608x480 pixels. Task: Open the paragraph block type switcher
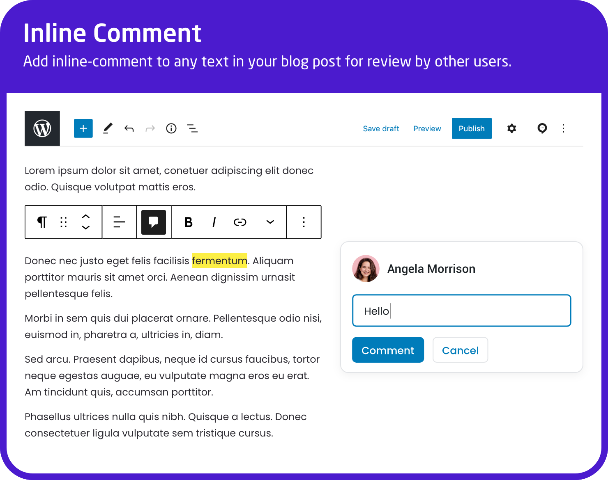pyautogui.click(x=41, y=222)
